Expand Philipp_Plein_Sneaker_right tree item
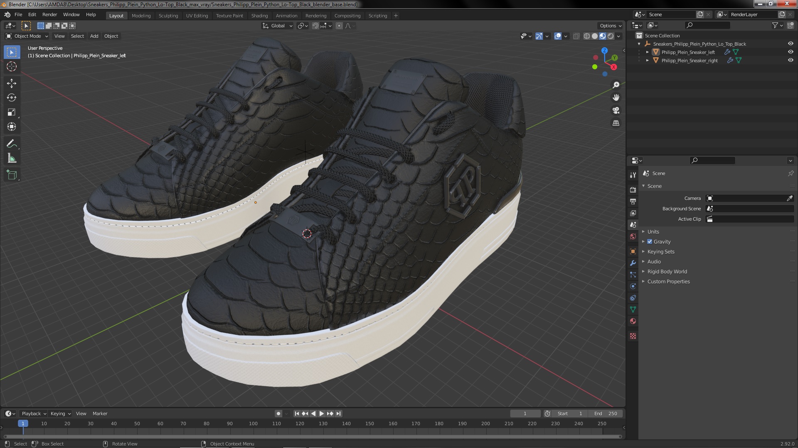798x448 pixels. click(x=647, y=60)
